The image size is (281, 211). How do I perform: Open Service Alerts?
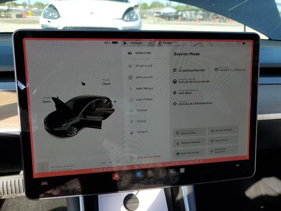click(189, 132)
